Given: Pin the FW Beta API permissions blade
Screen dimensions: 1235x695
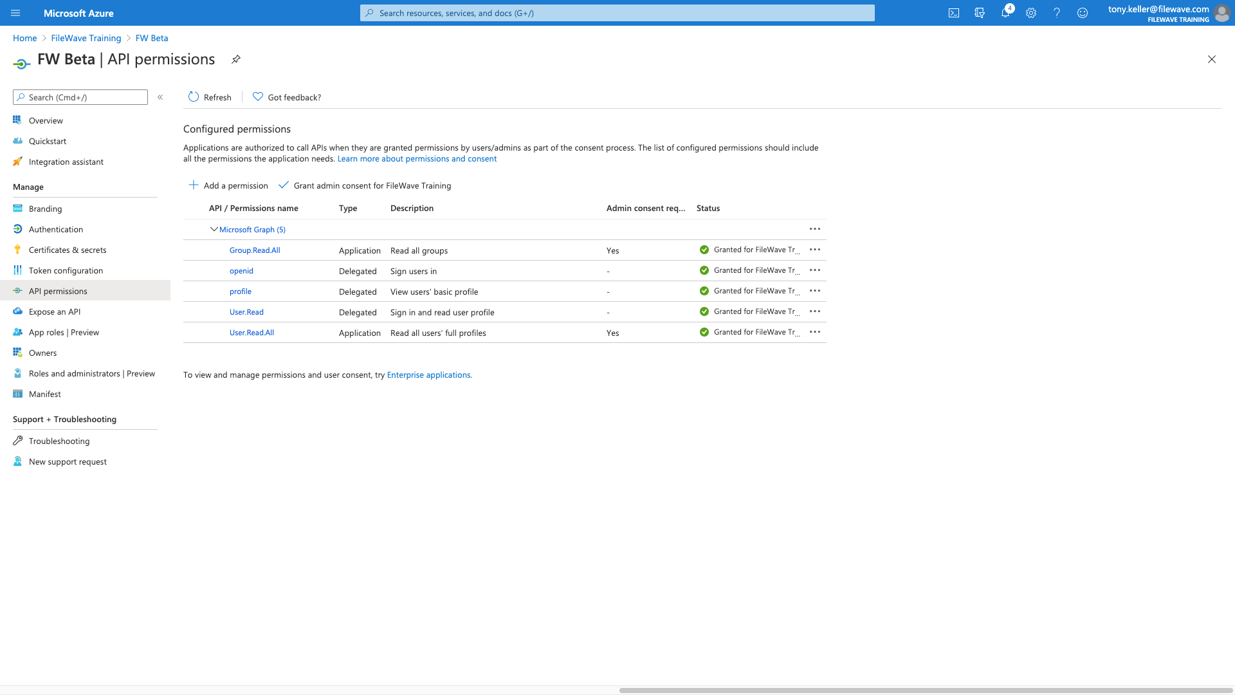Looking at the screenshot, I should coord(236,59).
